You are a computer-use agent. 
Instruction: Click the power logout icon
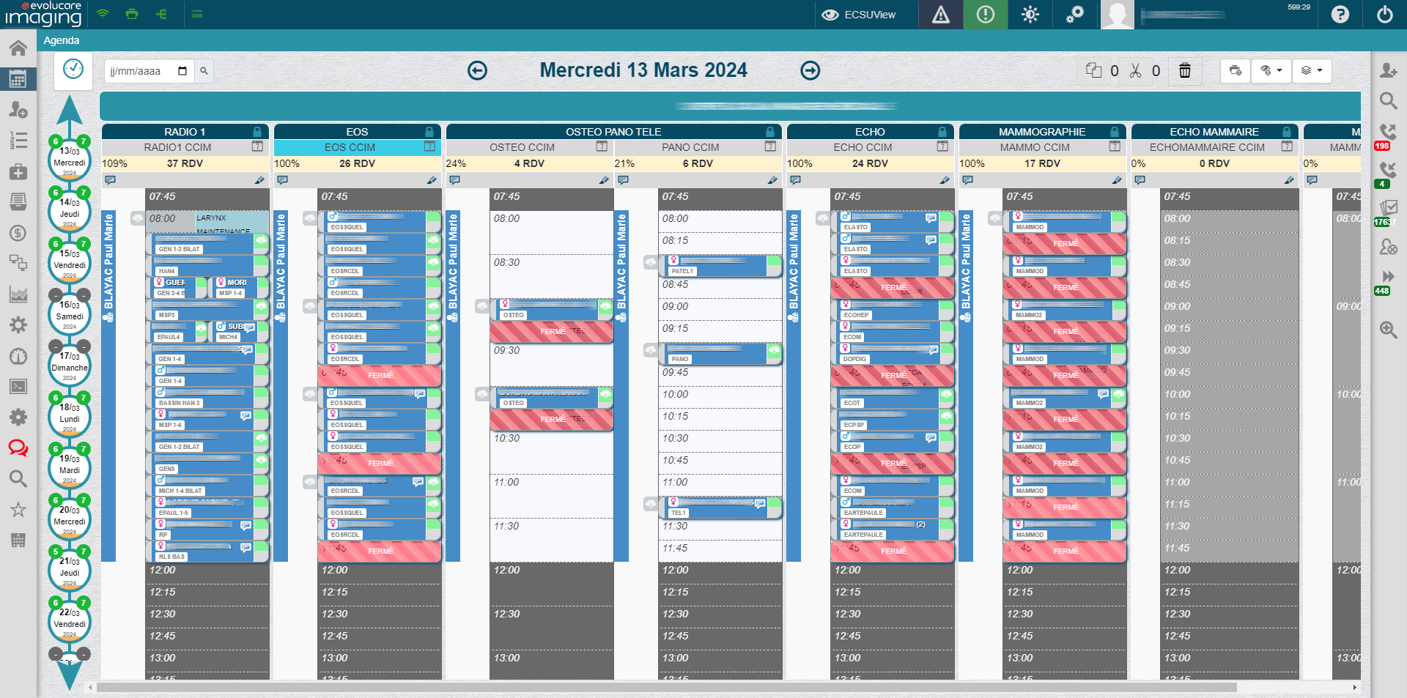[1385, 15]
